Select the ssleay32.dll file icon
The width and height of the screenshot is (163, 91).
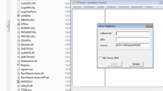(19, 86)
